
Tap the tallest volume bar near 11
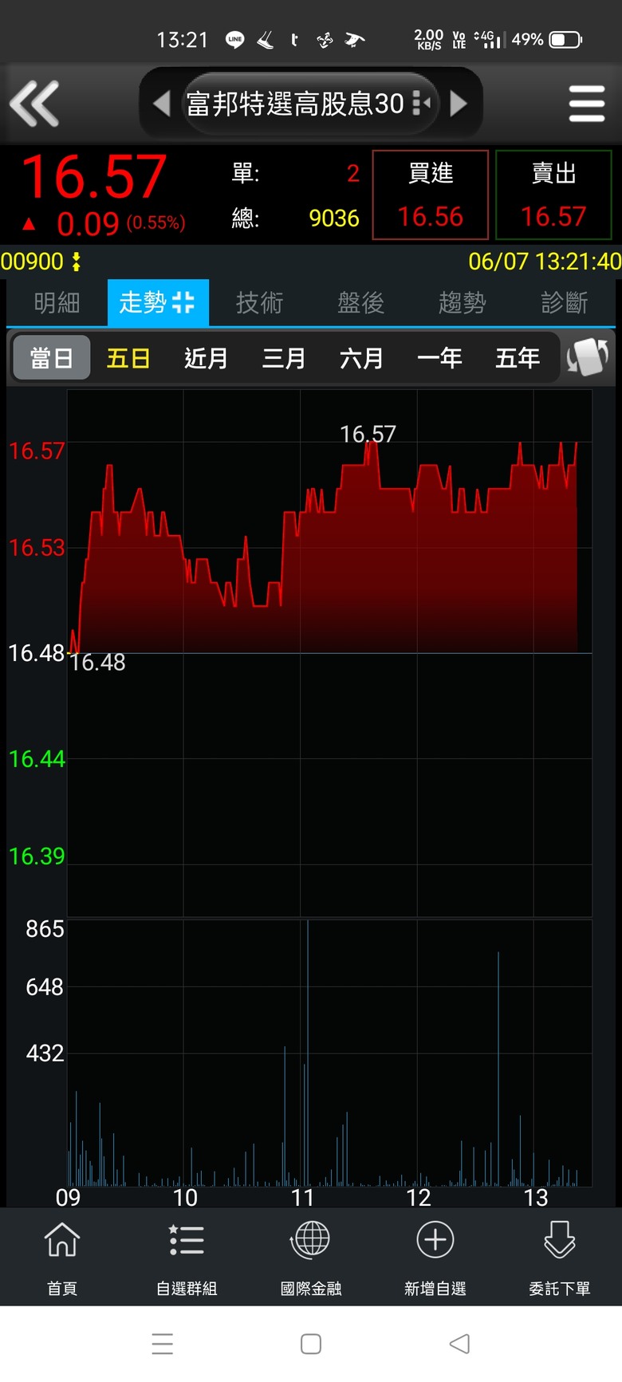pyautogui.click(x=308, y=1053)
